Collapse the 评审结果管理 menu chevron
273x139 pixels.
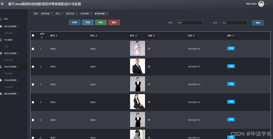[18, 80]
